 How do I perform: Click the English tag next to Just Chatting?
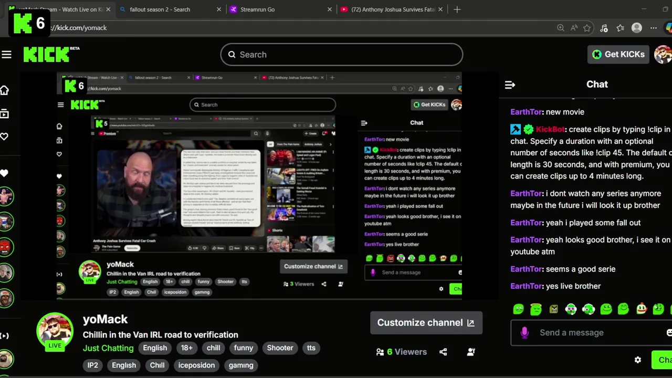point(155,348)
